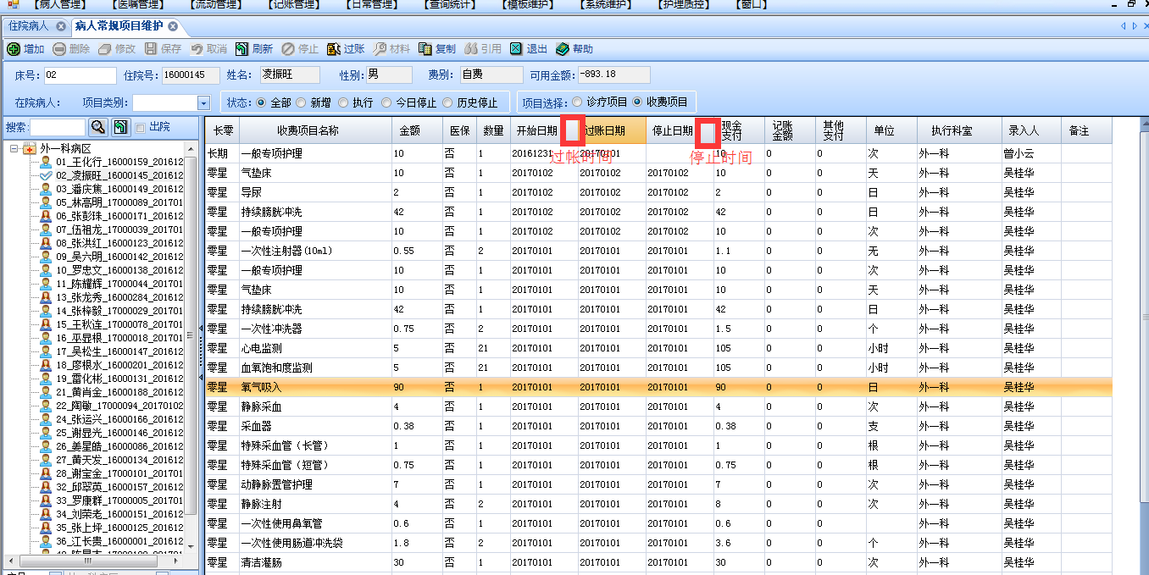Click the 材料 (materials) toolbar icon
Image resolution: width=1149 pixels, height=575 pixels.
click(x=380, y=49)
